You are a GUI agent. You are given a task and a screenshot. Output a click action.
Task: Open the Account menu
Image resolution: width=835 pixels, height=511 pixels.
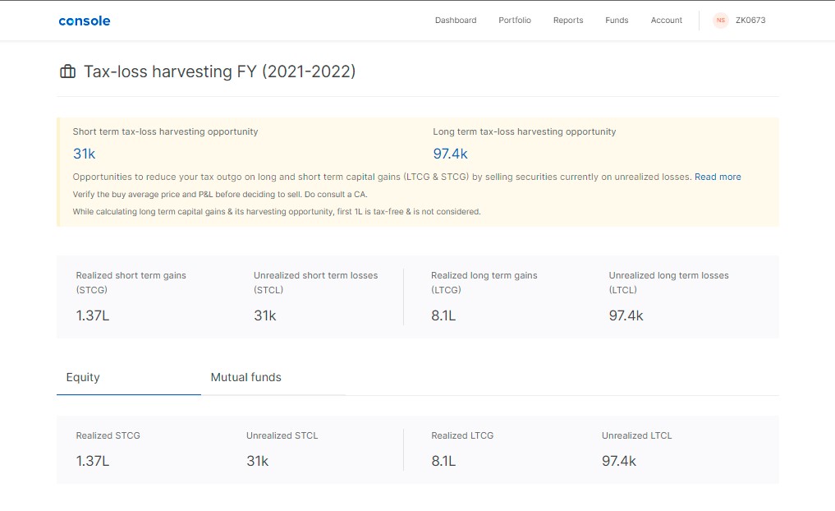tap(666, 21)
